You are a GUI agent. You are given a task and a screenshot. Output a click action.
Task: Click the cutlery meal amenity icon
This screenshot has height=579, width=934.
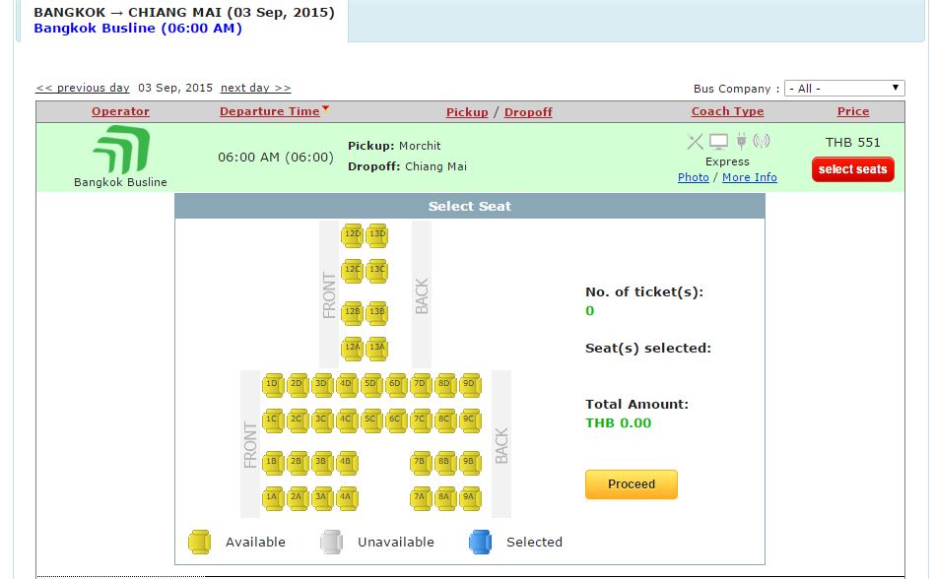pyautogui.click(x=695, y=141)
